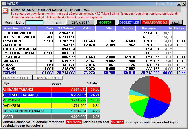Sort by Araci Kurum Adi column header
188x129 pixels.
[x=19, y=28]
